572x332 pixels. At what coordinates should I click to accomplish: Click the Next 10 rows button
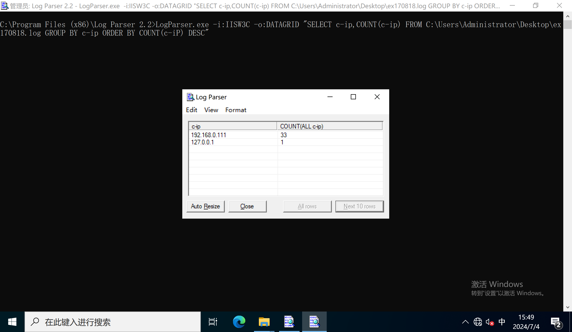click(x=359, y=206)
